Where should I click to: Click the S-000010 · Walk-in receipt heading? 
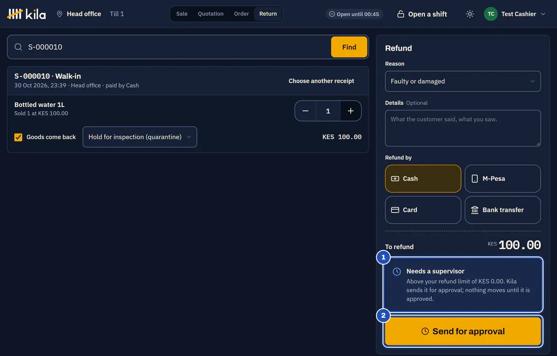tap(48, 76)
